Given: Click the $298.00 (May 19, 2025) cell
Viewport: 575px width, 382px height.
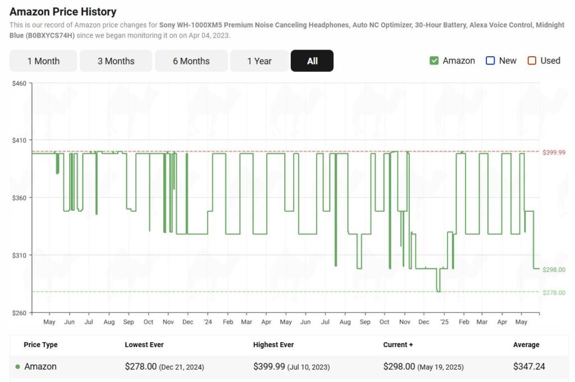Looking at the screenshot, I should click(423, 367).
